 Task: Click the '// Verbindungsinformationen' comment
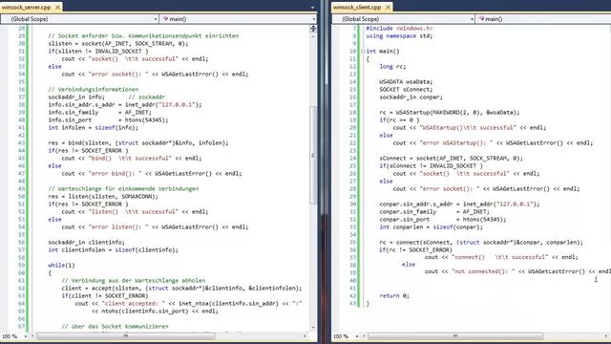point(94,89)
